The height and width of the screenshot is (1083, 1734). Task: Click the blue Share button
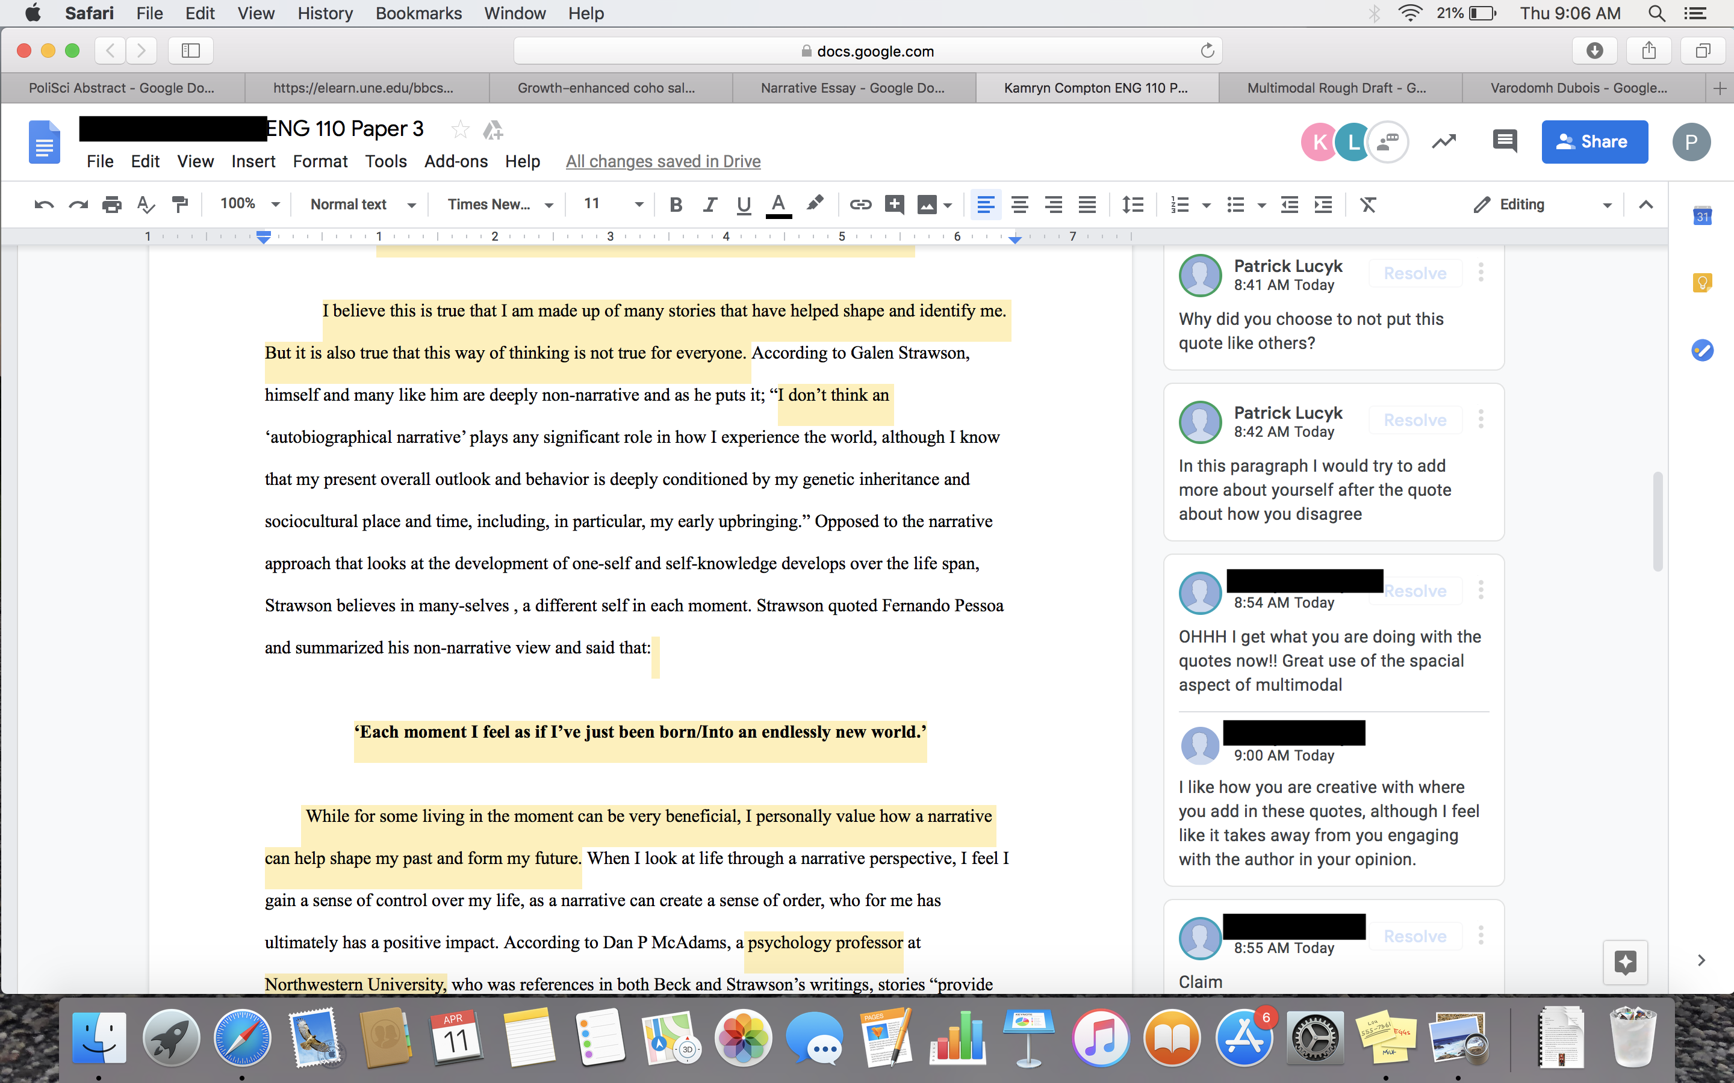[x=1594, y=142]
